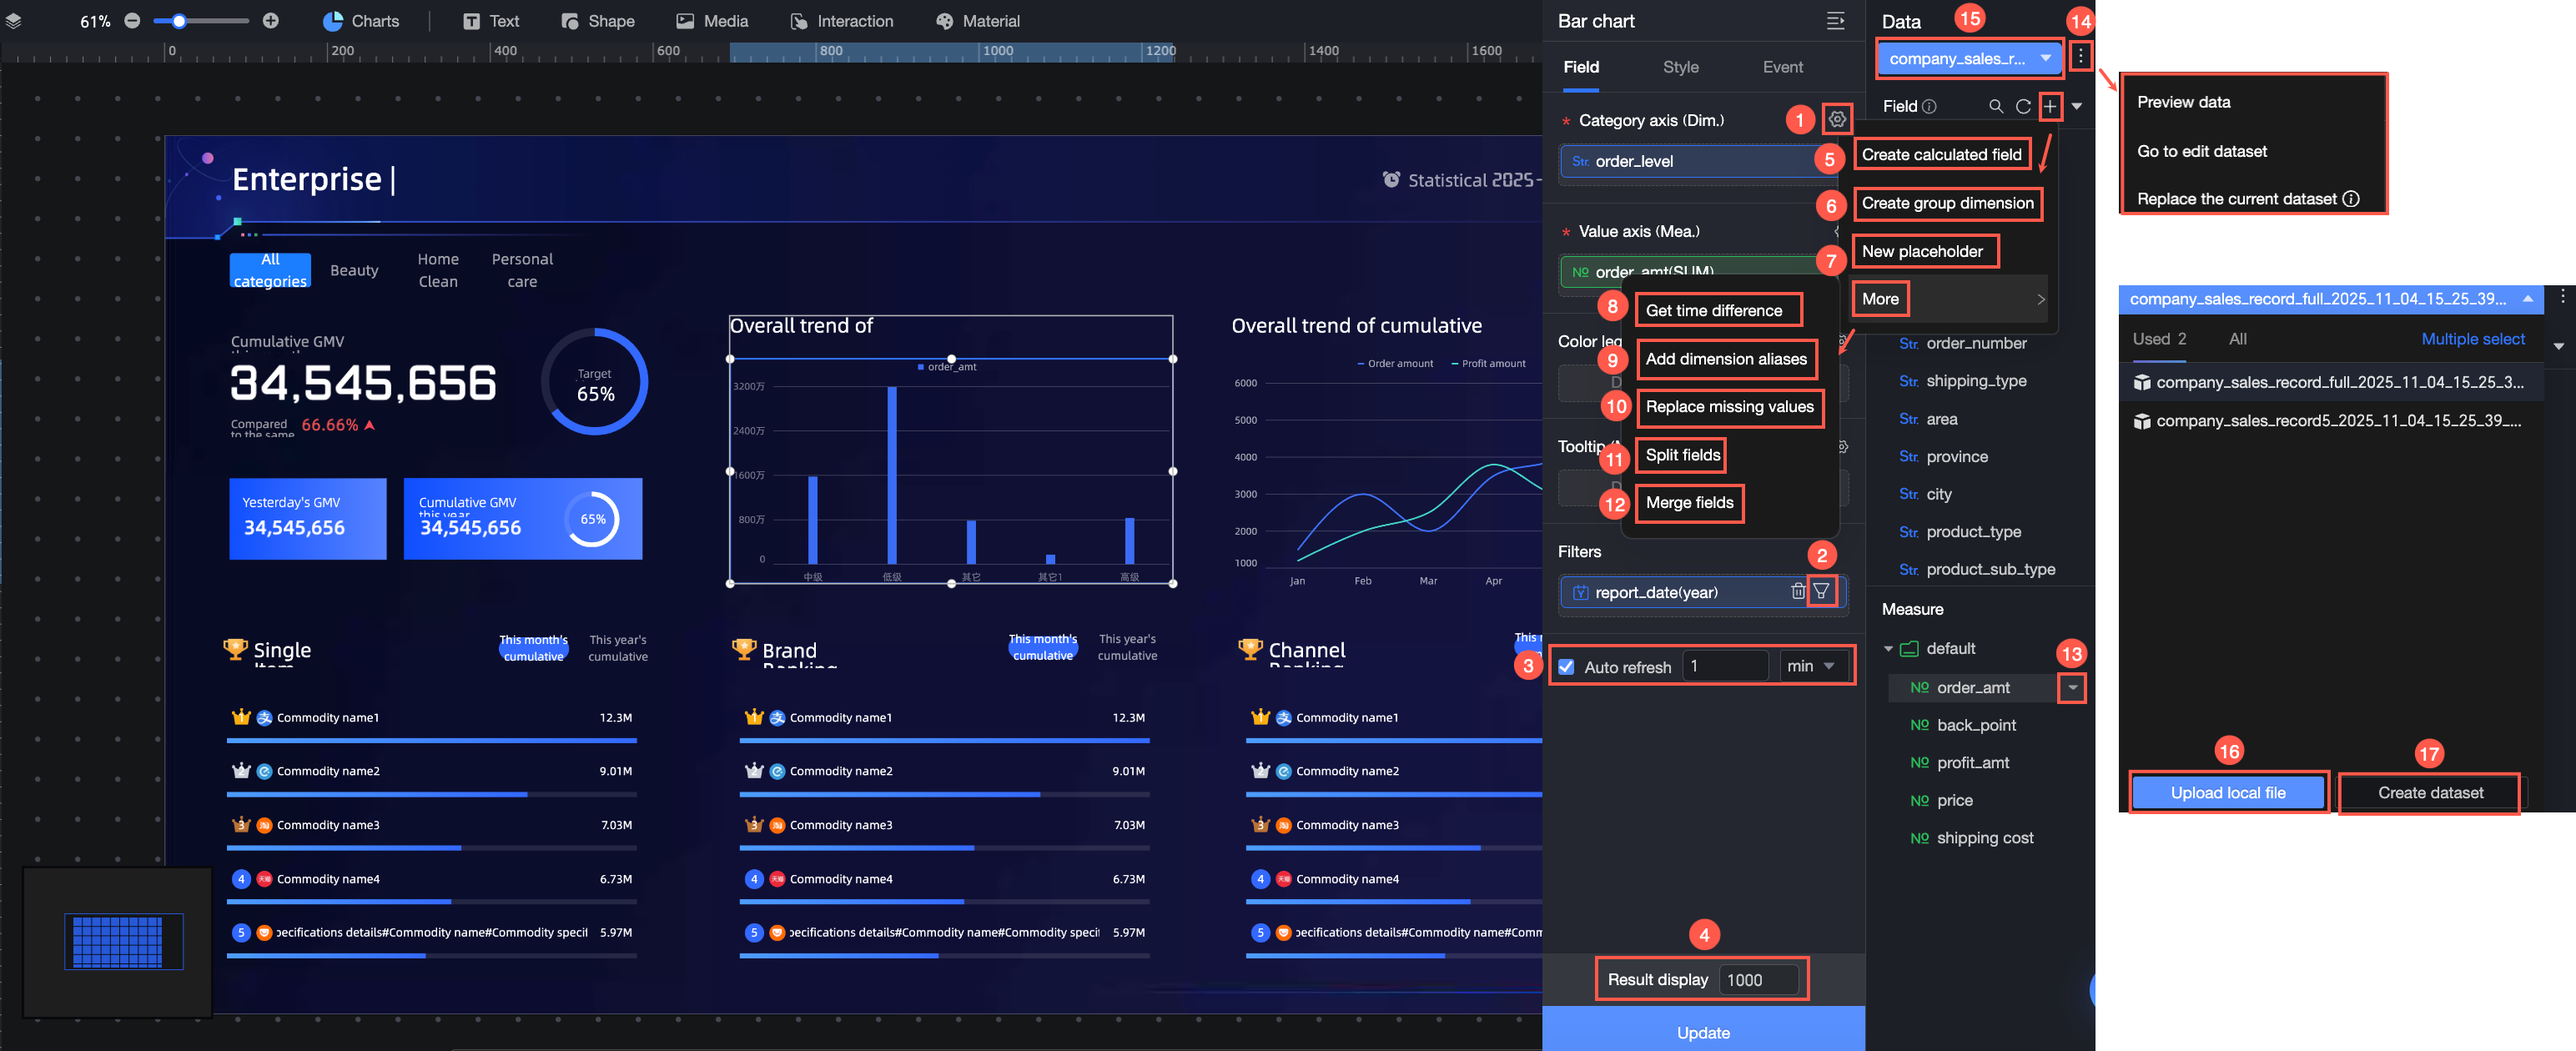2576x1051 pixels.
Task: Open the layers panel icon
Action: point(14,21)
